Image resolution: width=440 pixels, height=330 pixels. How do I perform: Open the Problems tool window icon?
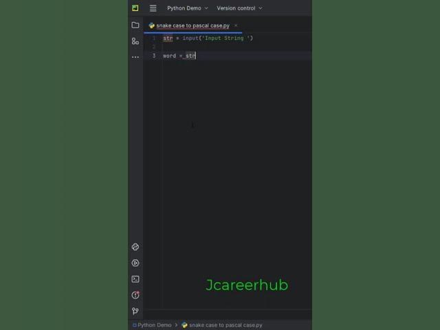click(135, 295)
